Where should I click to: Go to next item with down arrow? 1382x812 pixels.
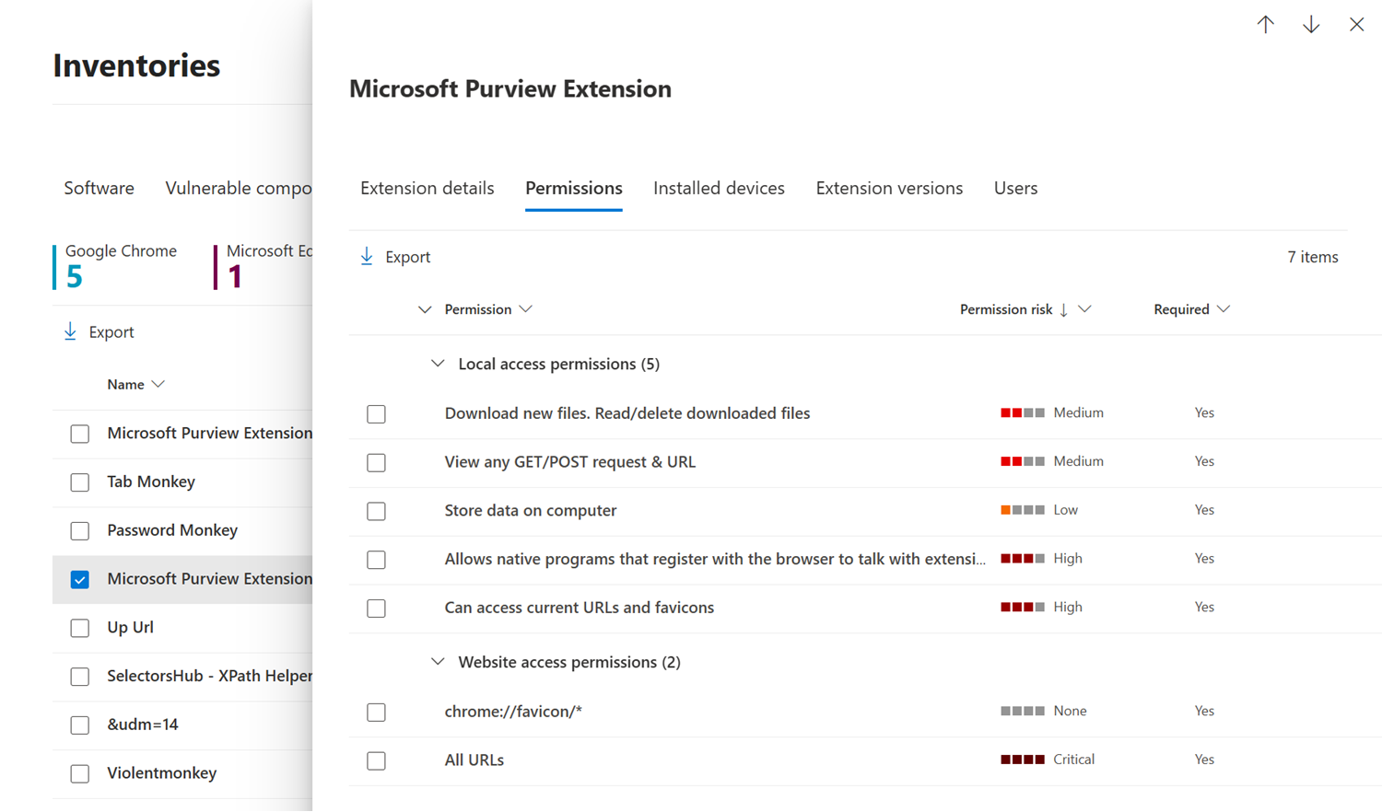(x=1310, y=25)
